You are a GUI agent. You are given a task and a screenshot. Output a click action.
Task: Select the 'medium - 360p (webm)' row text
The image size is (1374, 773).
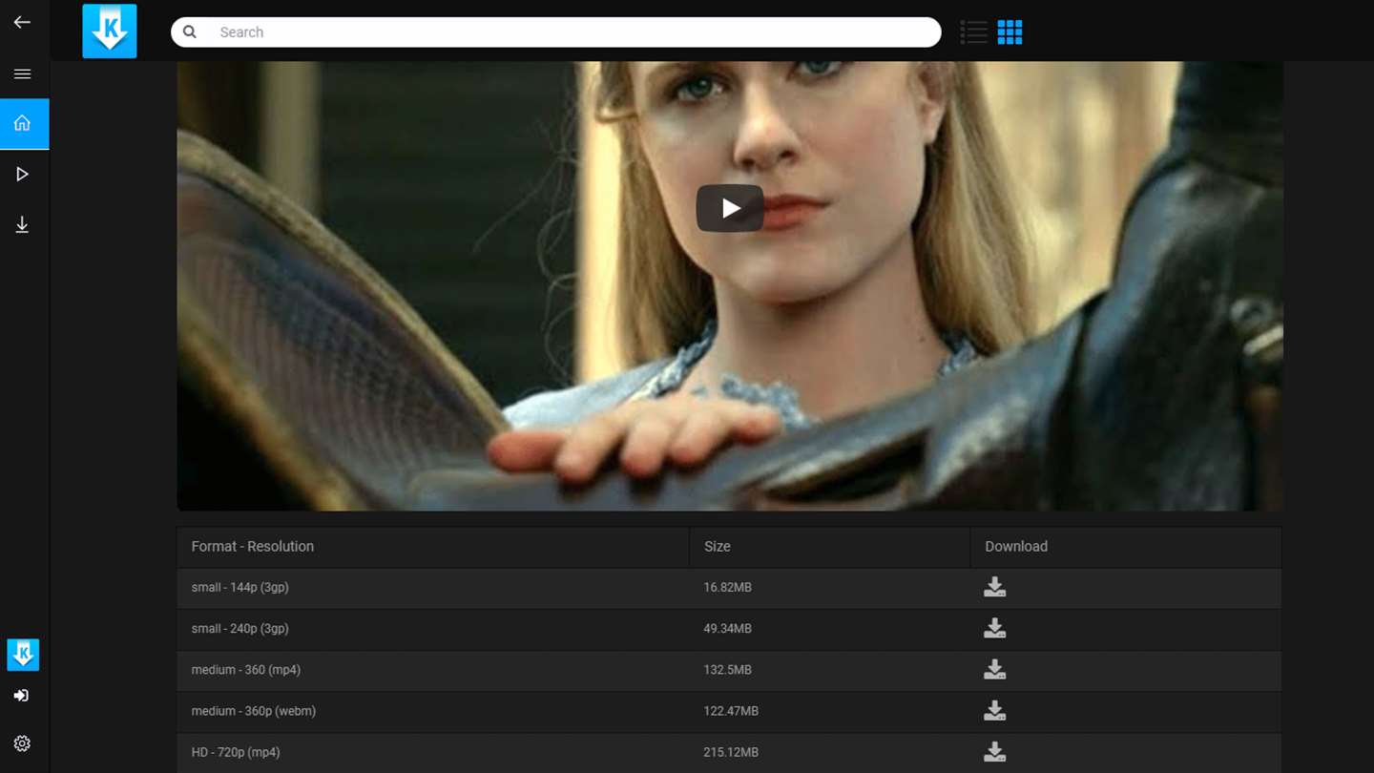click(x=253, y=711)
